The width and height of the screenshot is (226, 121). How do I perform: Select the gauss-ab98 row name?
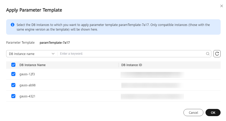click(27, 85)
